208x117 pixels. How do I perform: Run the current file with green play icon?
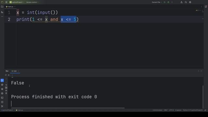(165, 2)
